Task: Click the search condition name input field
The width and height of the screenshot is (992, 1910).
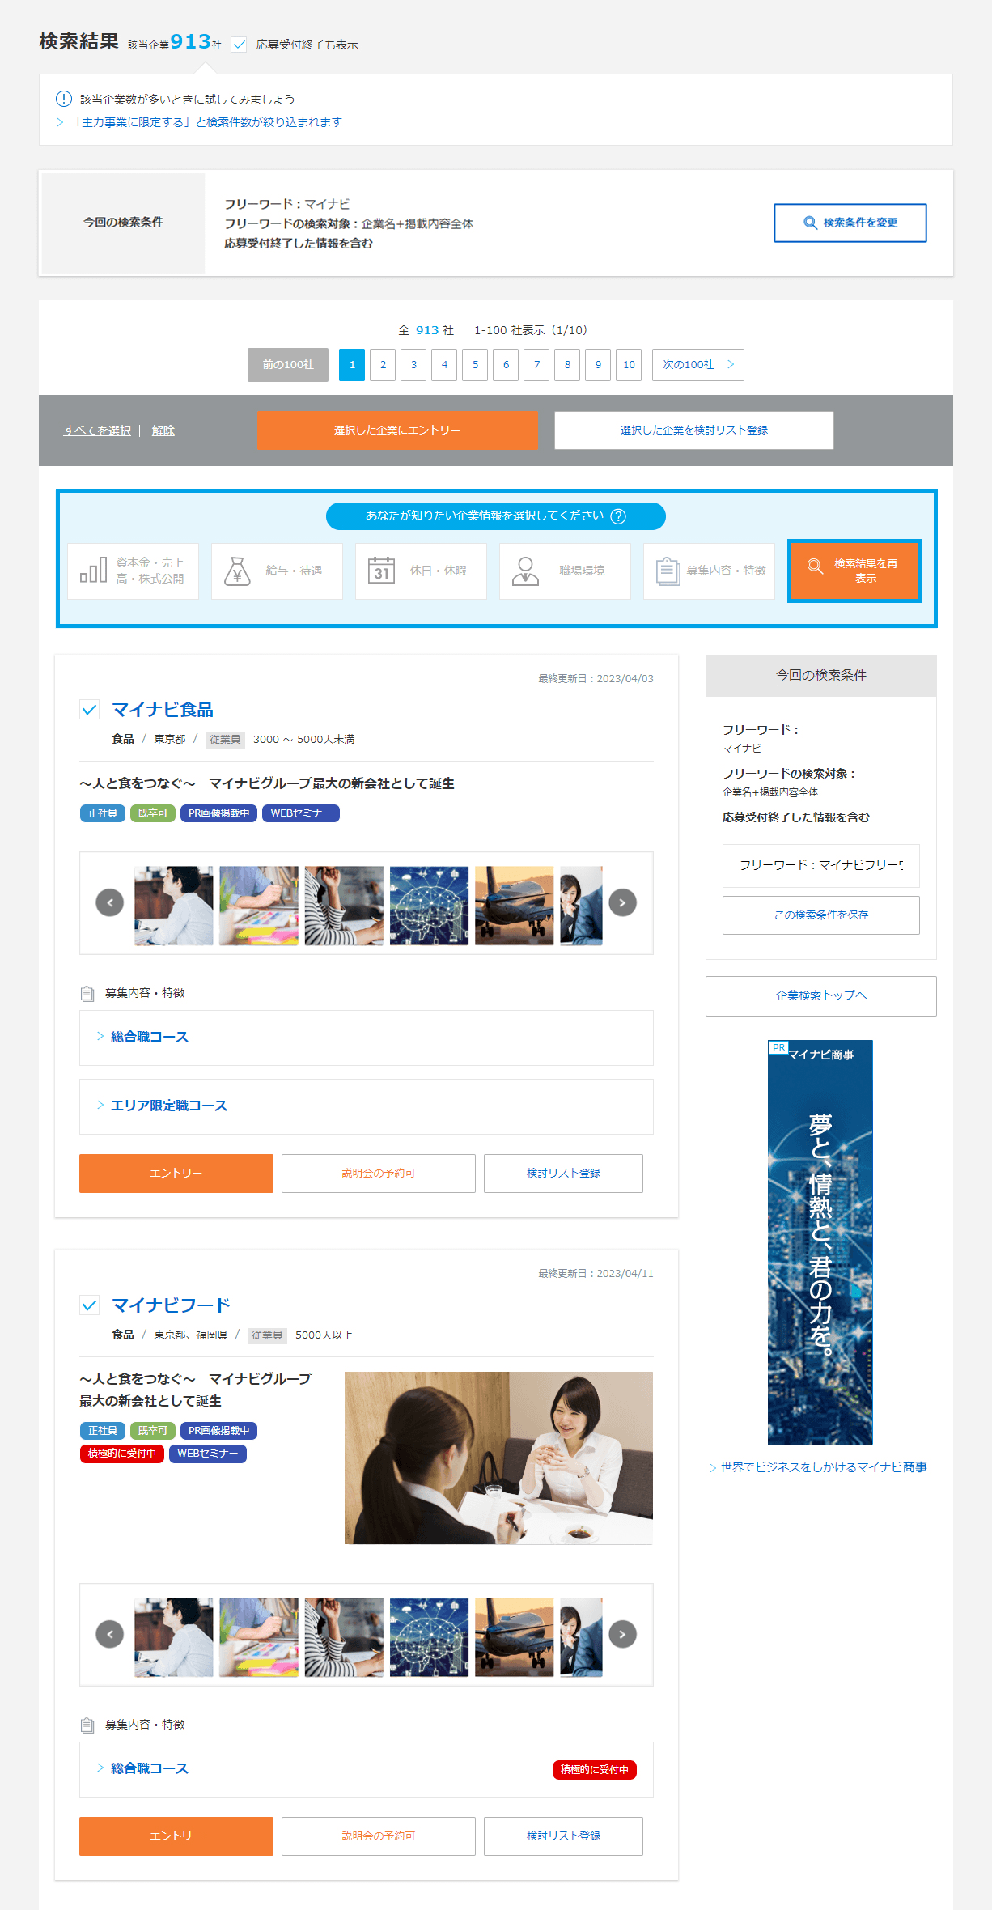Action: coord(821,866)
